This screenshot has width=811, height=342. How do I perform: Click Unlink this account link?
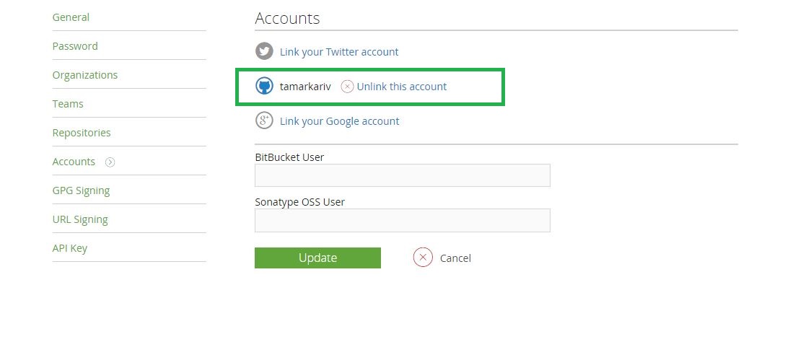401,87
